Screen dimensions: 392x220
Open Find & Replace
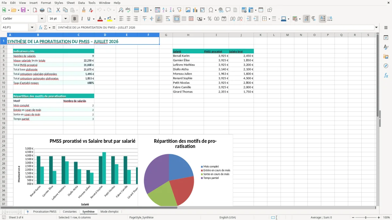coord(121,10)
